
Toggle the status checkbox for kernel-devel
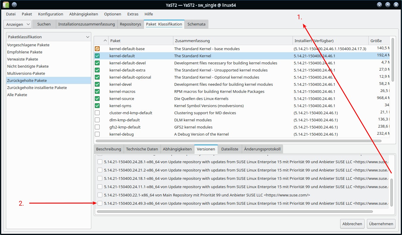pos(97,84)
